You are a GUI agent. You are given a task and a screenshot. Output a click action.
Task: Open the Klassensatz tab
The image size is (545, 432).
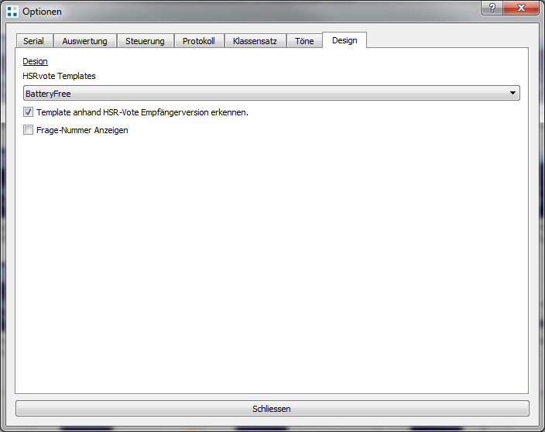(x=255, y=41)
